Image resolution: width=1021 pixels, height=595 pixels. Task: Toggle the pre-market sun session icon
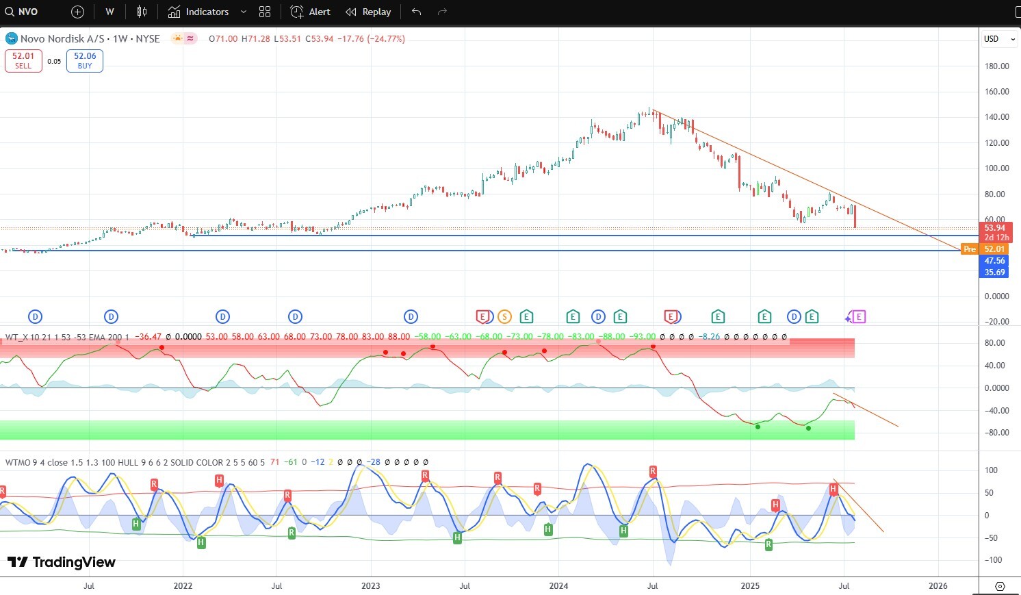178,38
